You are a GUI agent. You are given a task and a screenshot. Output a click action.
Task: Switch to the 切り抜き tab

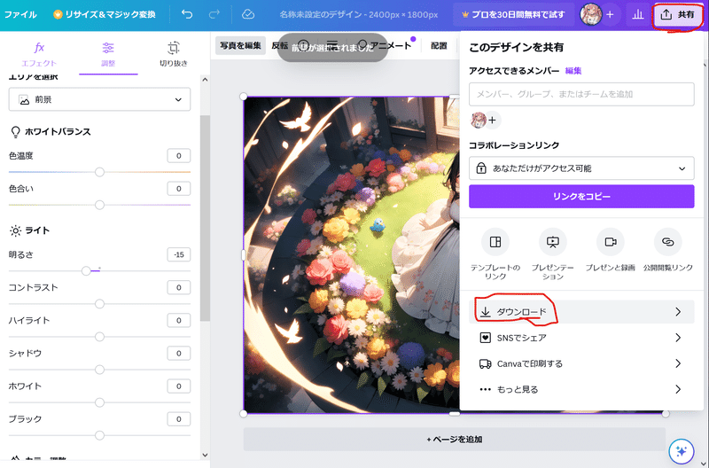(x=173, y=54)
